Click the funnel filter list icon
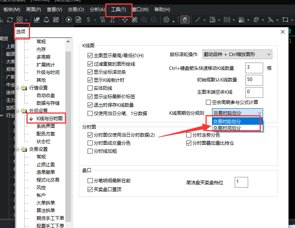Screen dimensions: 295x228 [103, 20]
